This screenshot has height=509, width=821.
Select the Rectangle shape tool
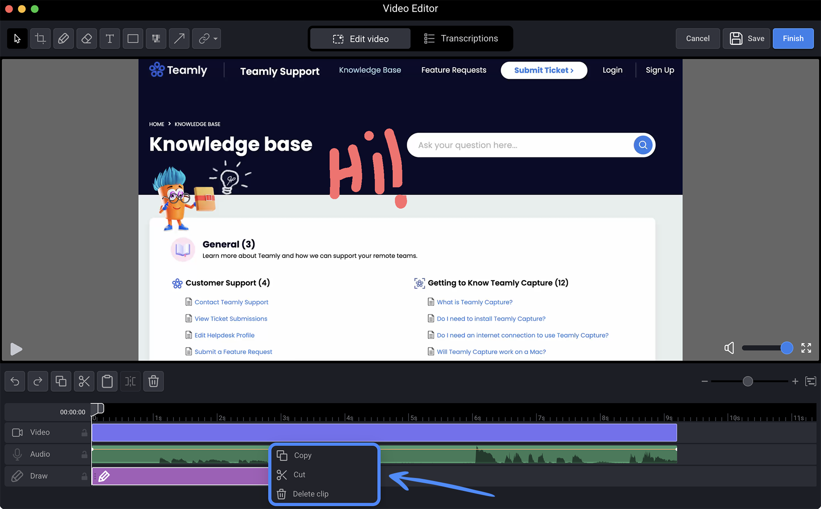tap(133, 39)
